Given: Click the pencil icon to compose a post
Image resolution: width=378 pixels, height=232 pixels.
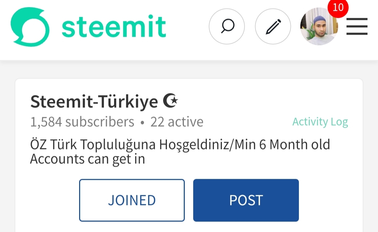Looking at the screenshot, I should pos(273,26).
